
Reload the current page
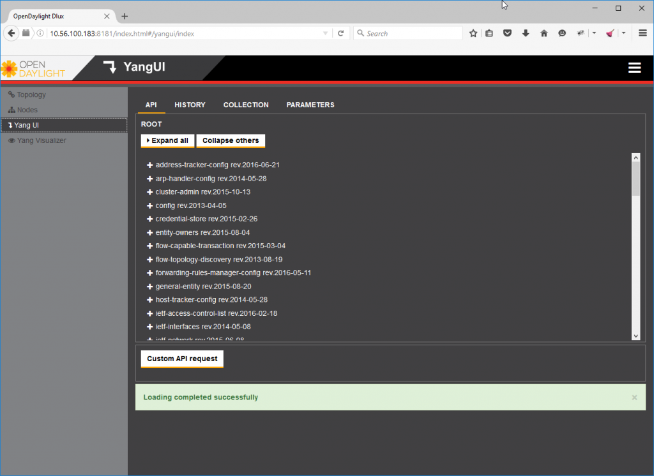(x=341, y=33)
